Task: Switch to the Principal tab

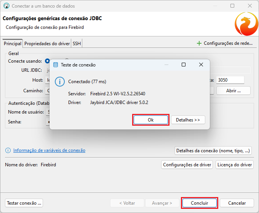Action: pyautogui.click(x=13, y=43)
